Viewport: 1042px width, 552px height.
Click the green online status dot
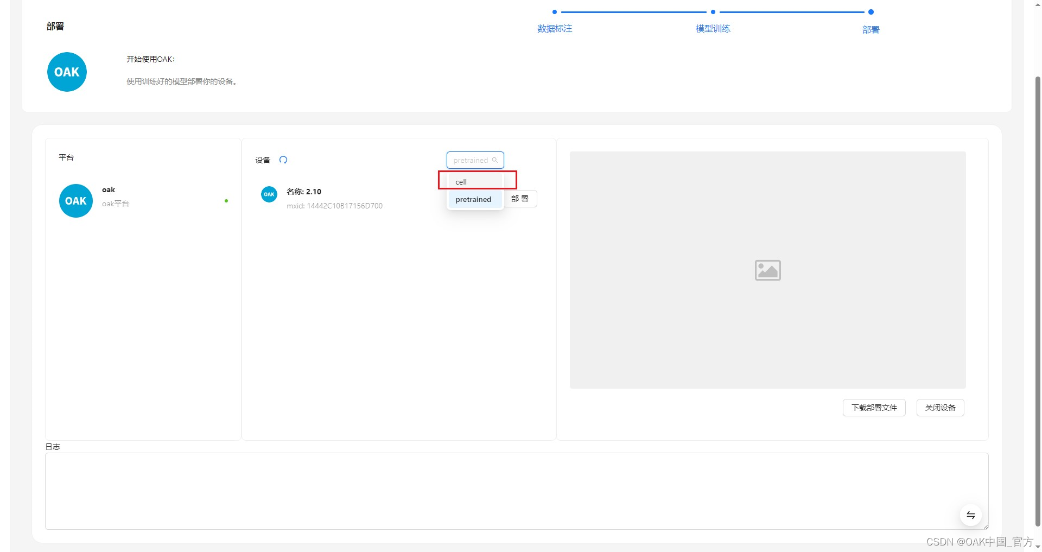click(226, 201)
